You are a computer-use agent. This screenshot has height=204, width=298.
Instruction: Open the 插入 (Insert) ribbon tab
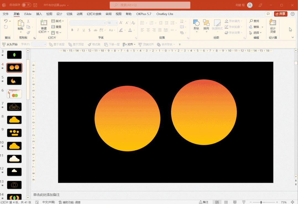click(x=39, y=14)
